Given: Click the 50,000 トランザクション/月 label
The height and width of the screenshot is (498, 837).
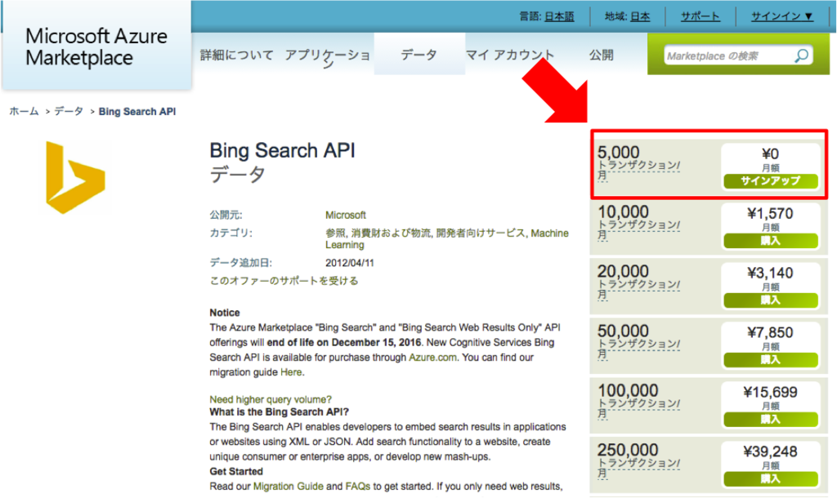Looking at the screenshot, I should (x=638, y=342).
